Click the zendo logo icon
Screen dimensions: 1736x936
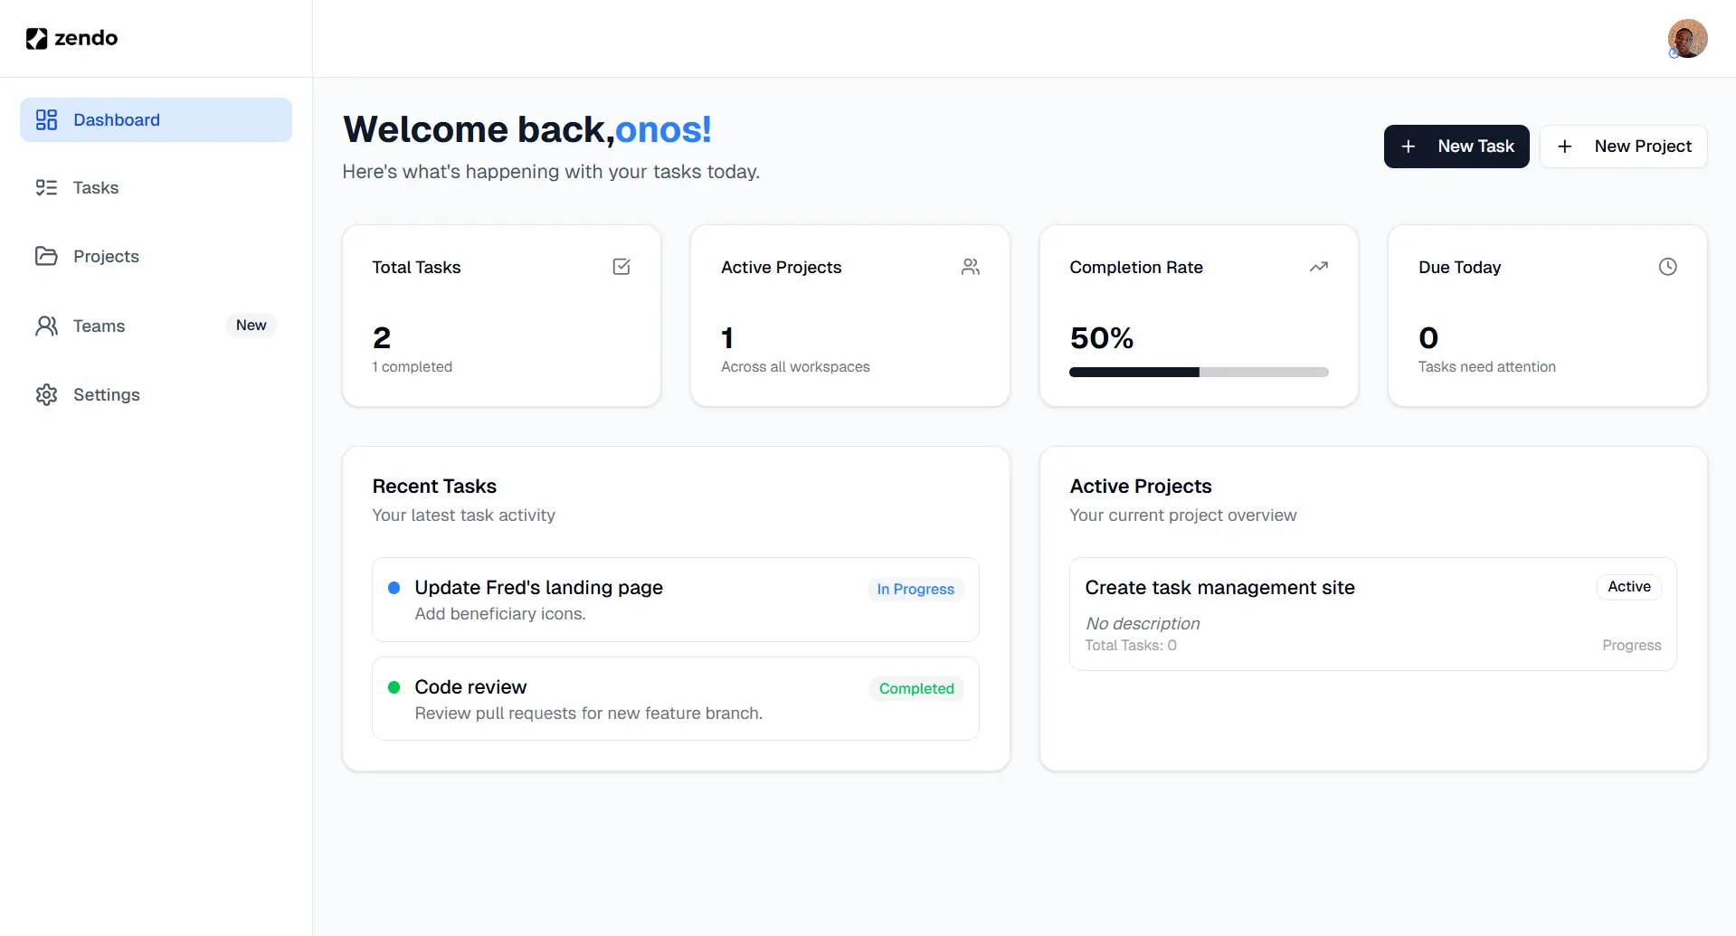click(x=36, y=38)
